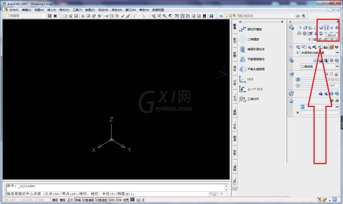Screen dimensions: 343x204
Task: Click the Zoom realtime icon in main toolbar
Action: 159,16
